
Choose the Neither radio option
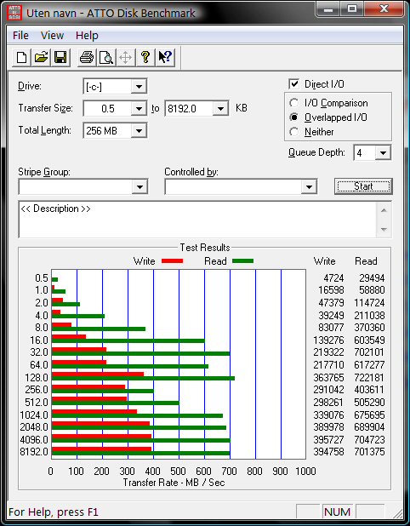(x=294, y=132)
